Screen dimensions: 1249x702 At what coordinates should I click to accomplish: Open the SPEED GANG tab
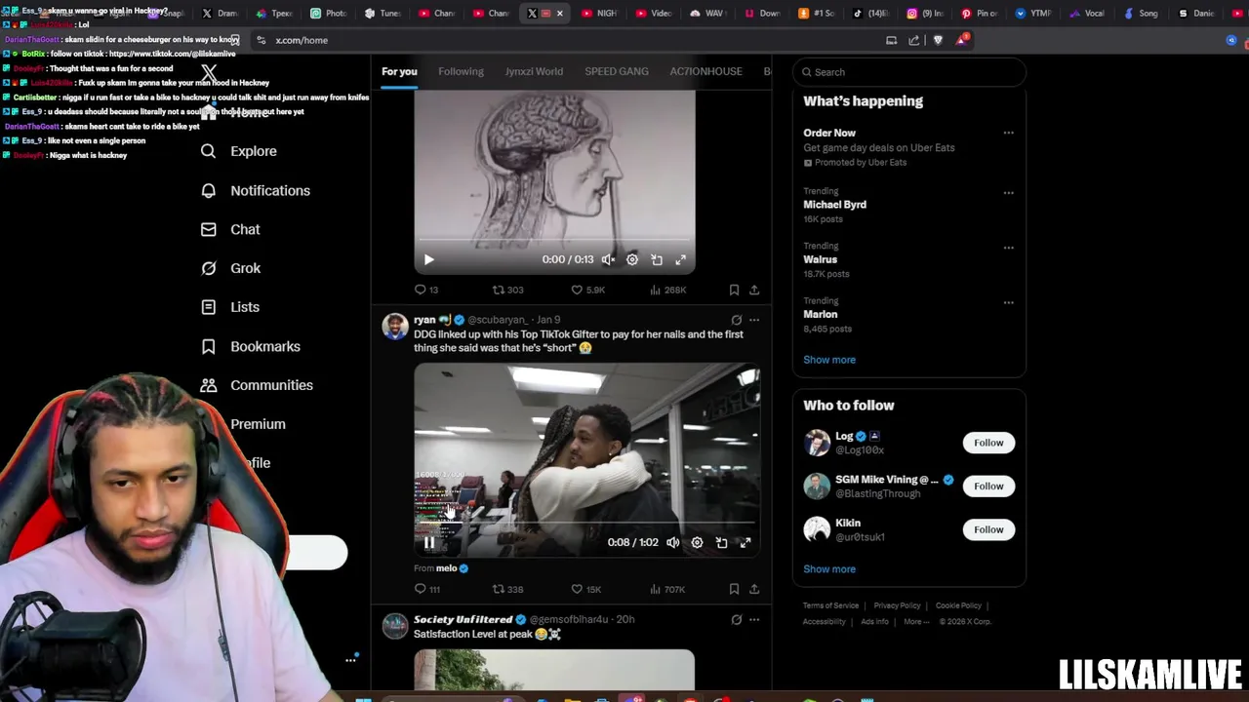[x=617, y=71]
